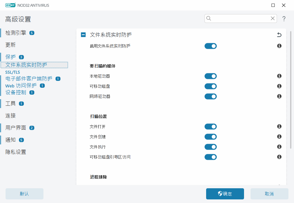Click the info icon next to 可移动磁盘引导区访问

click(x=279, y=157)
